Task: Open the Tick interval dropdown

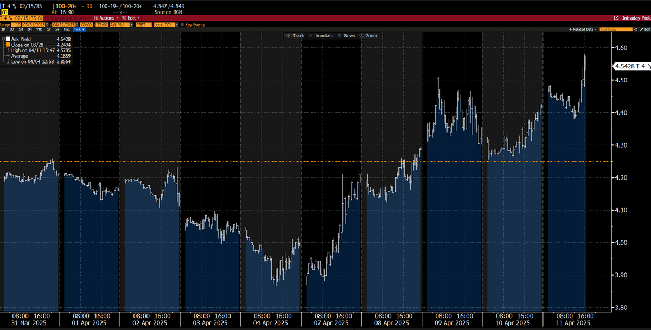Action: (79, 29)
